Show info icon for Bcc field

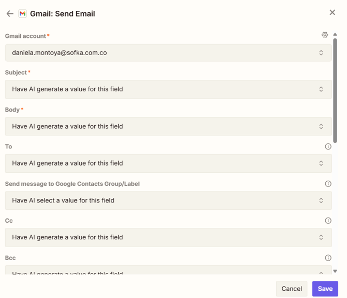pos(328,258)
